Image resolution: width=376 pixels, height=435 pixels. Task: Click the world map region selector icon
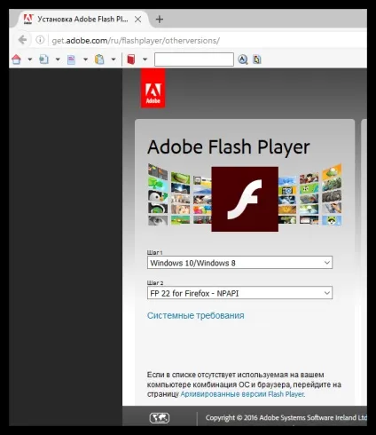pyautogui.click(x=160, y=418)
